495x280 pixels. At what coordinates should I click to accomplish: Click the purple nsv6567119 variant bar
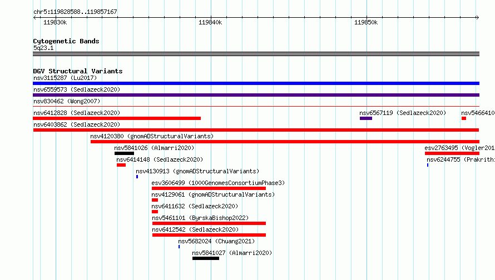pyautogui.click(x=366, y=118)
